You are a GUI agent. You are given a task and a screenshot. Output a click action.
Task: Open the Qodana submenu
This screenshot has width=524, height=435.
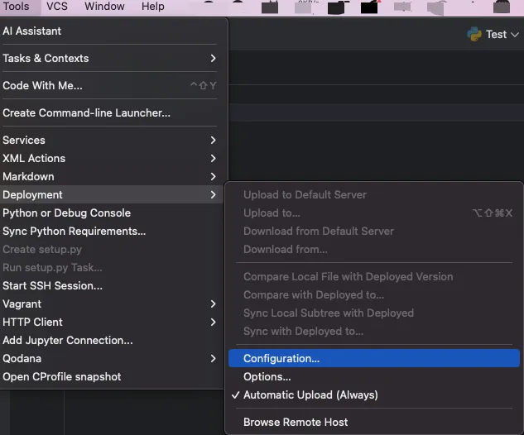[109, 359]
